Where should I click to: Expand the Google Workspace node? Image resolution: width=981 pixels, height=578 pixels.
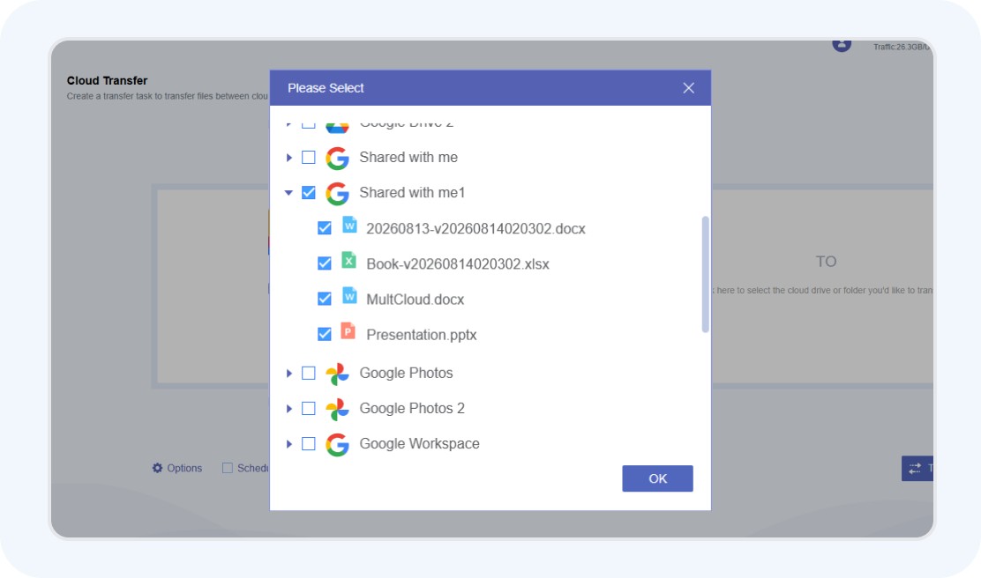tap(289, 444)
